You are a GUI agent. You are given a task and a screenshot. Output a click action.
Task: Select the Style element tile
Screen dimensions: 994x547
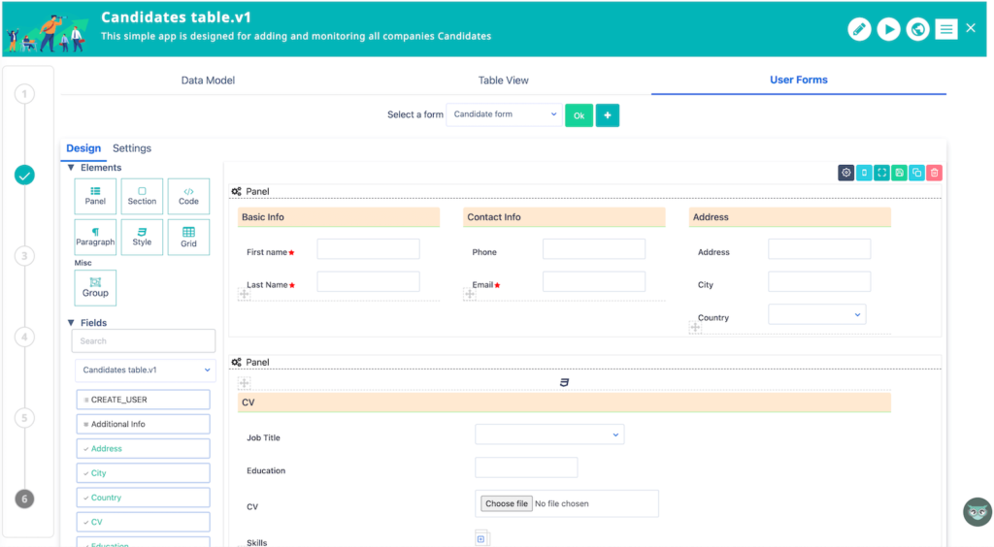(x=142, y=237)
